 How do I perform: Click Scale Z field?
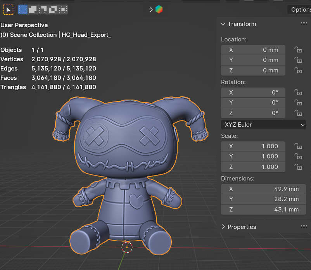(x=253, y=167)
